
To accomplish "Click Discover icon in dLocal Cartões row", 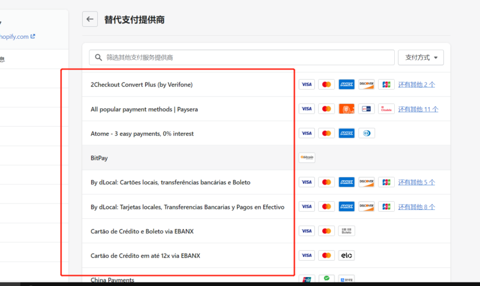I will (x=367, y=182).
